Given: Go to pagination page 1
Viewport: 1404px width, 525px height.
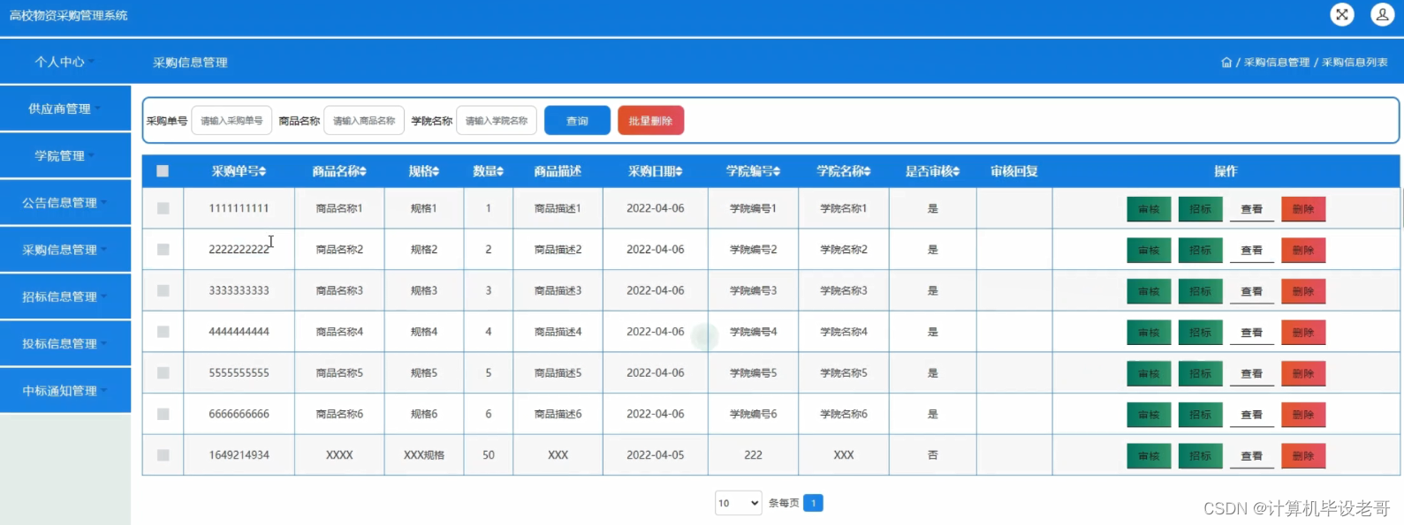Looking at the screenshot, I should [813, 503].
